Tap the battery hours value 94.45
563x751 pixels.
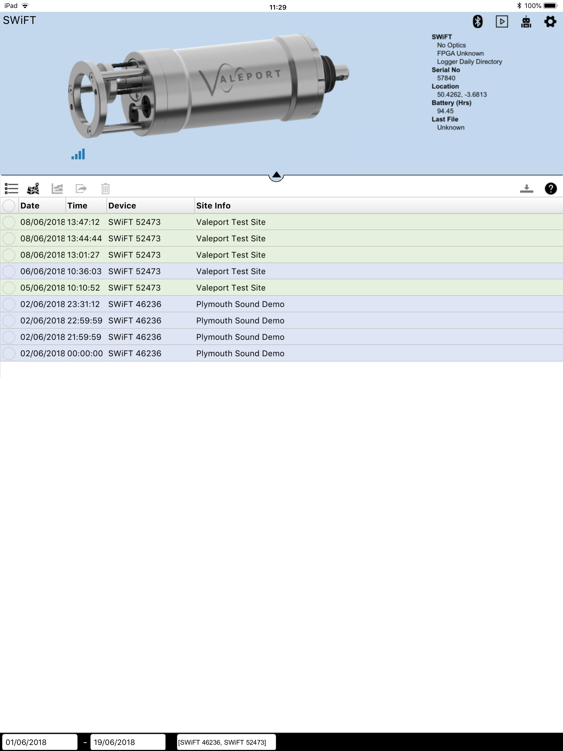click(445, 111)
